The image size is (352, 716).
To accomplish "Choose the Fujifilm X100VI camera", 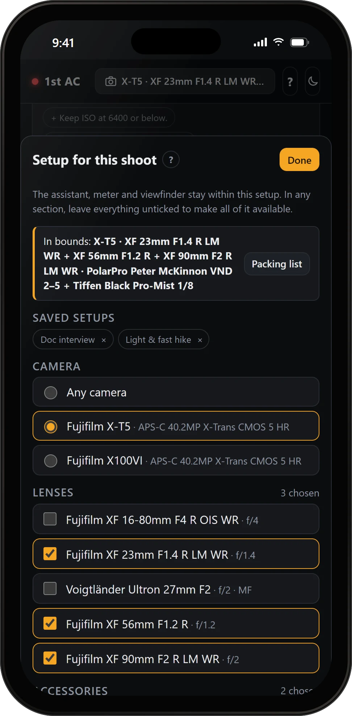I will coord(176,460).
